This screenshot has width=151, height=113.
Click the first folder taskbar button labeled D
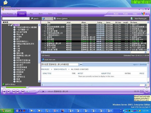click(32, 111)
